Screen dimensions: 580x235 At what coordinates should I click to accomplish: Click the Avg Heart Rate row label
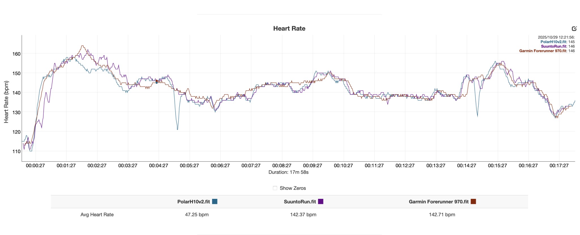tap(97, 215)
